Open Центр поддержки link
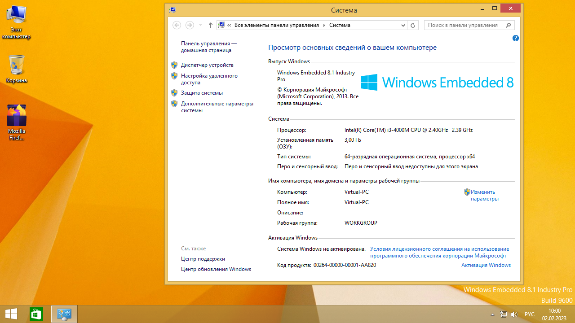This screenshot has height=323, width=575. tap(203, 259)
